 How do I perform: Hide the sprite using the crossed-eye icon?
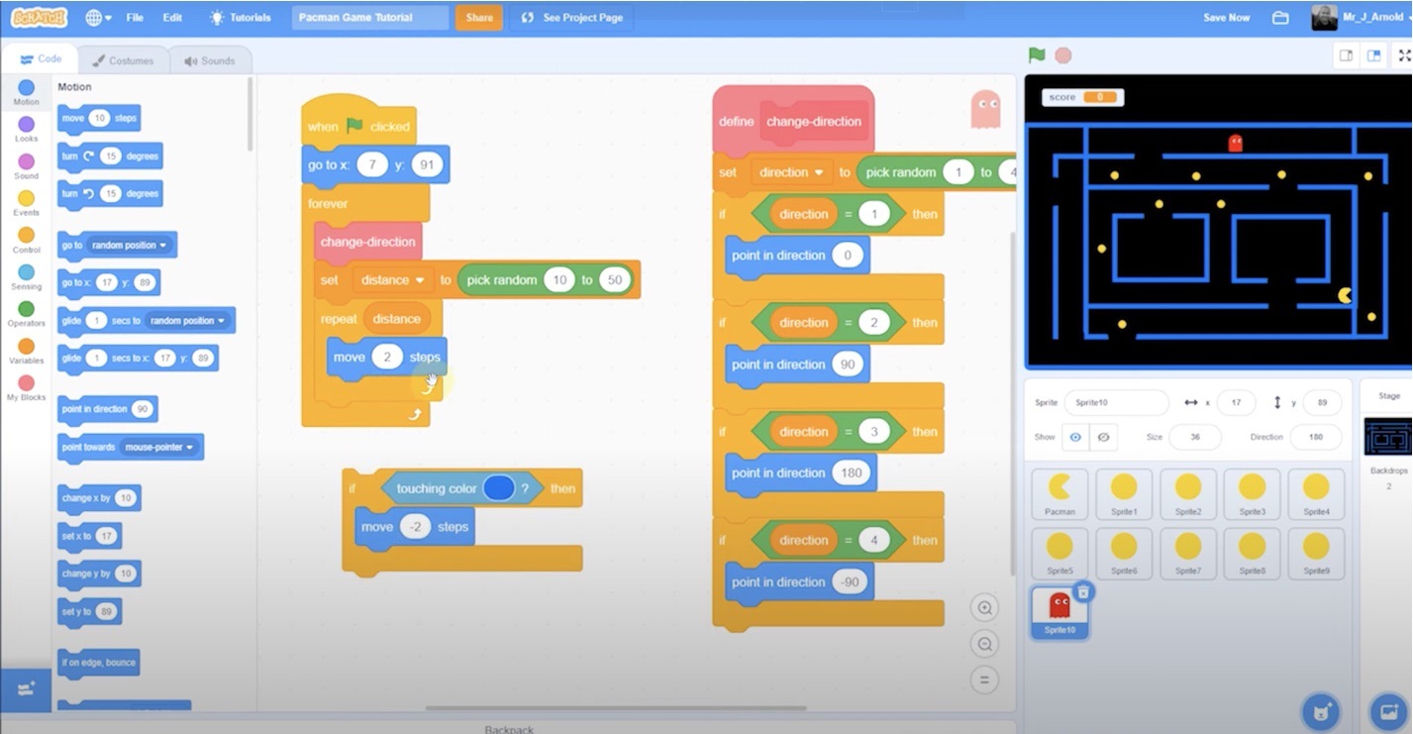pyautogui.click(x=1103, y=437)
